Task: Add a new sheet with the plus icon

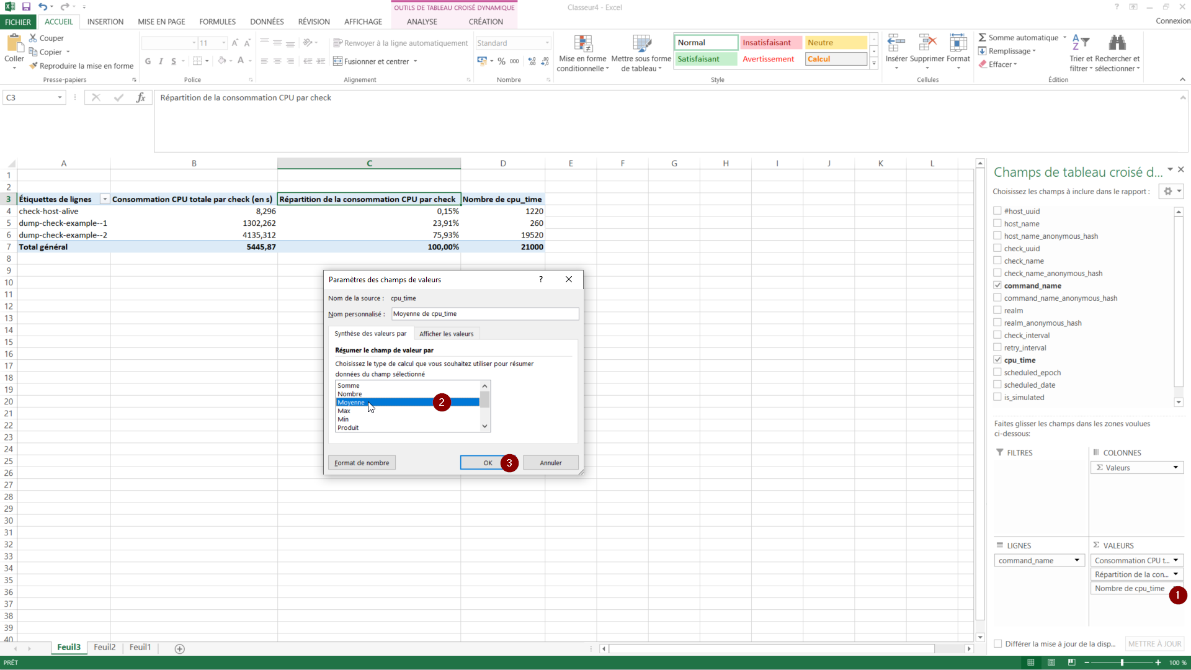Action: [x=180, y=649]
